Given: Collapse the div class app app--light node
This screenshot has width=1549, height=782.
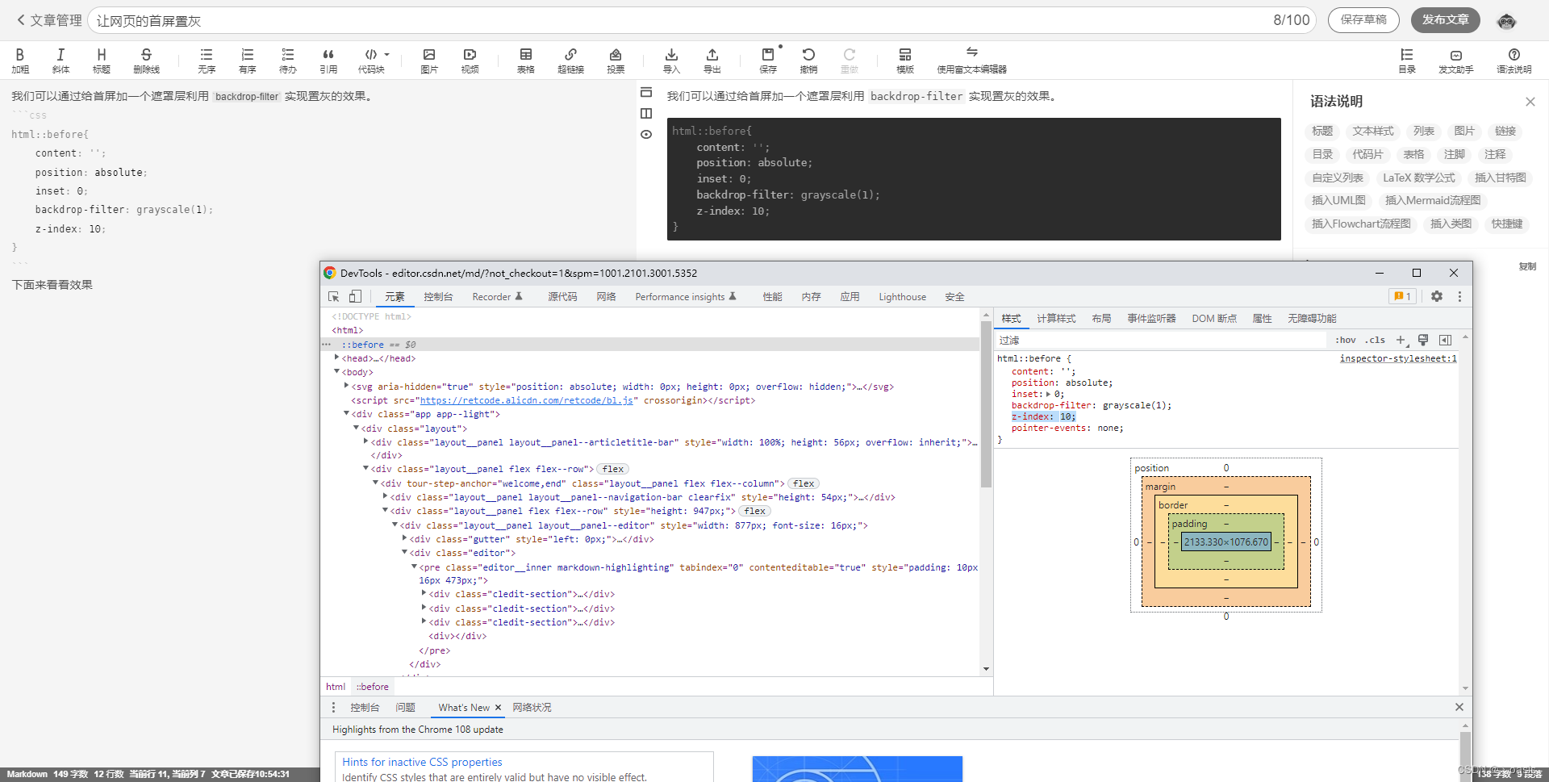Looking at the screenshot, I should tap(347, 414).
